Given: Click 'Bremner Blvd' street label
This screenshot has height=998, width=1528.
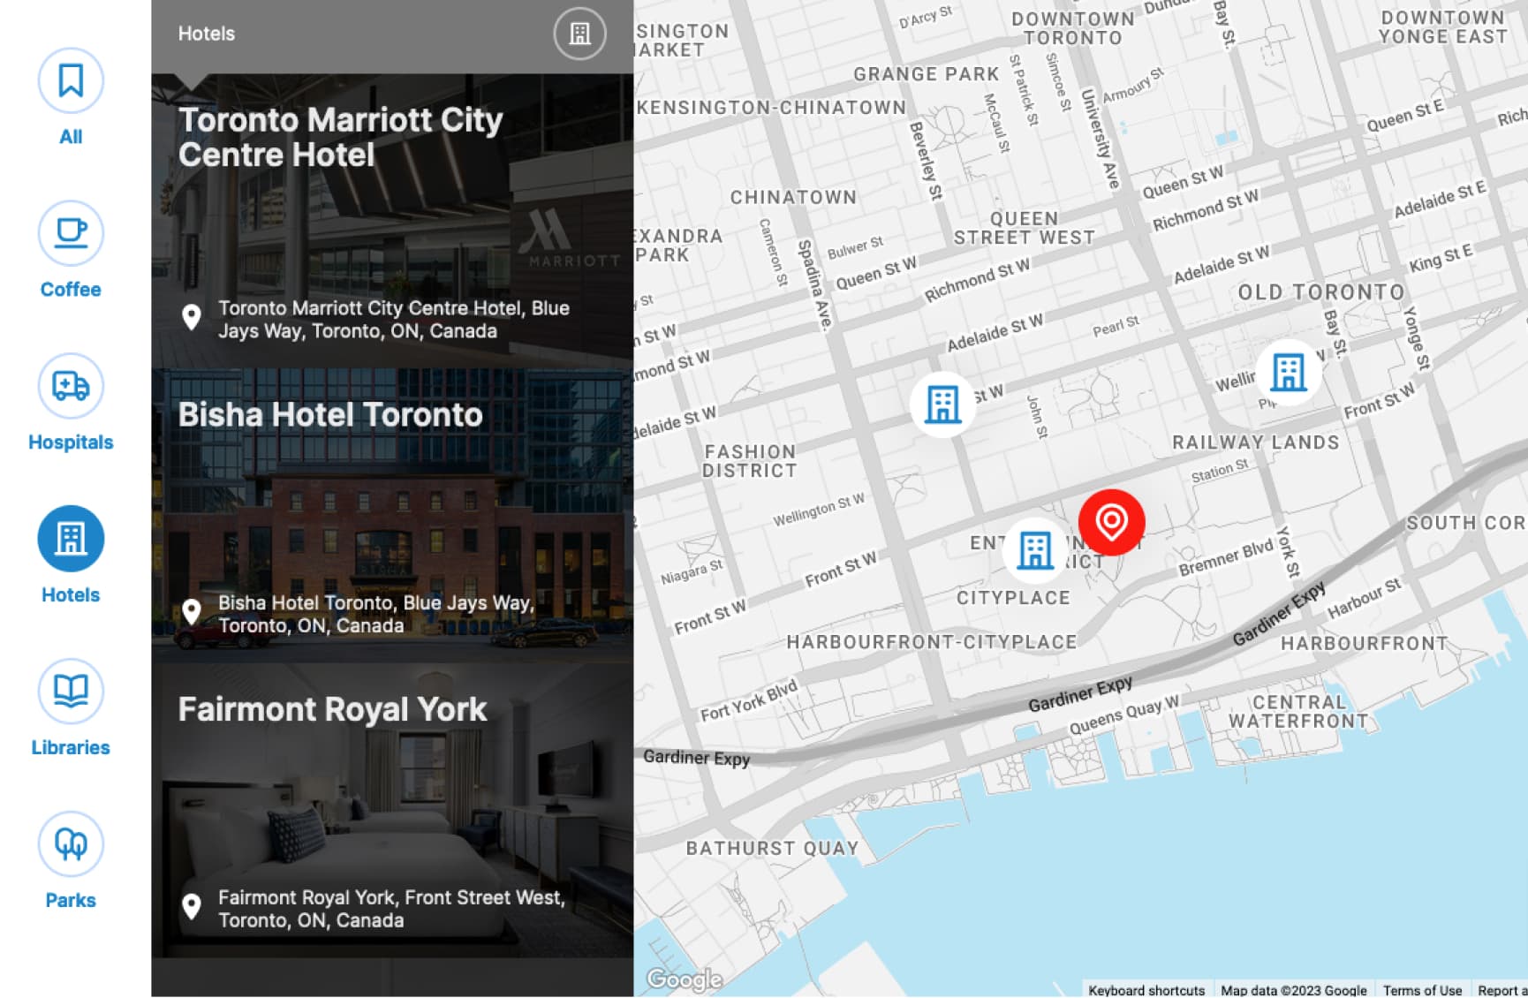Looking at the screenshot, I should pos(1226,558).
